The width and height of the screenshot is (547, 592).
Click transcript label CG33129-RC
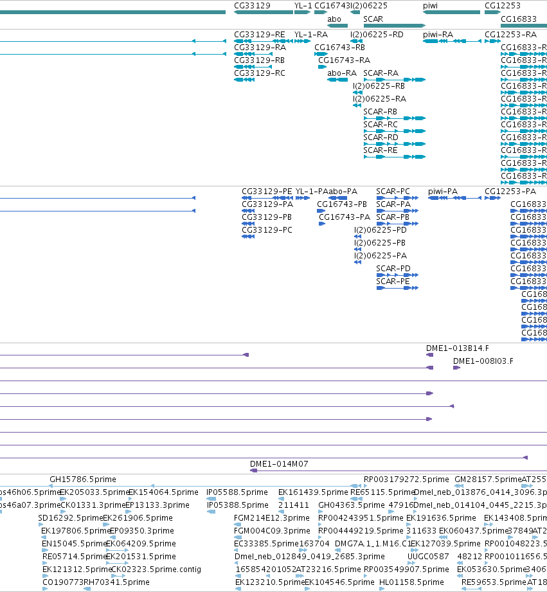click(x=259, y=73)
